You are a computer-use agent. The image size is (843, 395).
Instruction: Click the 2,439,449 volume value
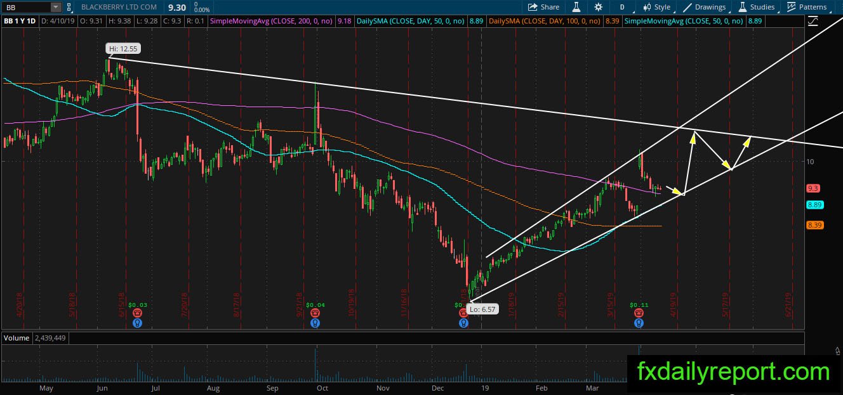[51, 338]
